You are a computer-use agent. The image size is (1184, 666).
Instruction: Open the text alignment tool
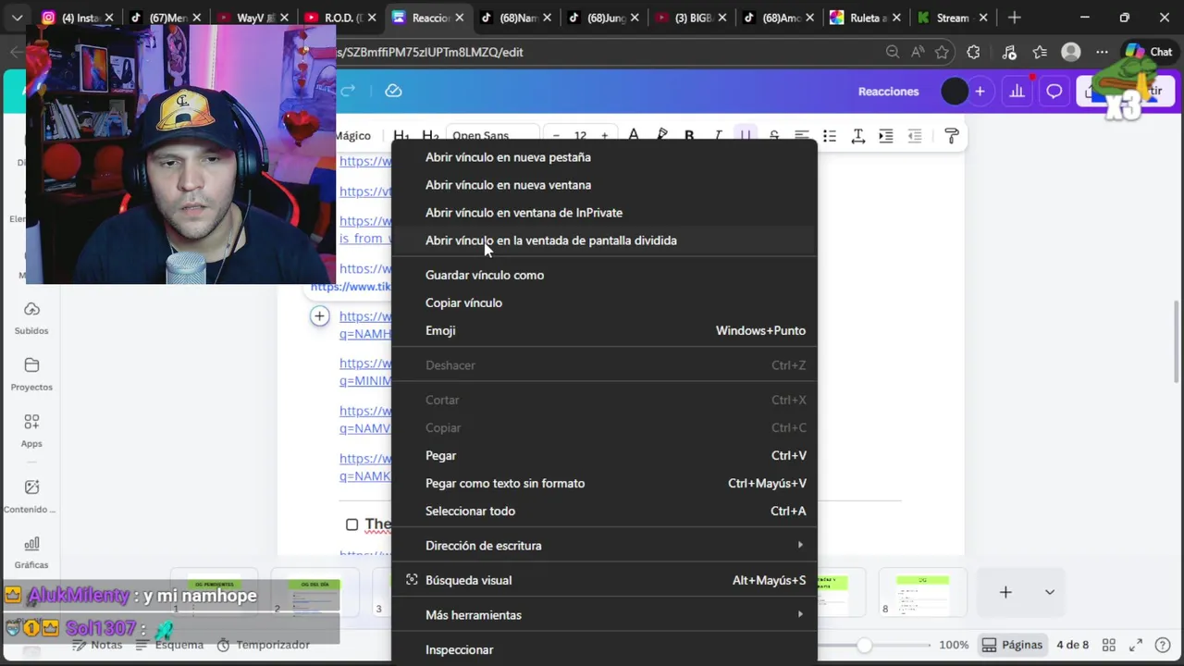802,135
